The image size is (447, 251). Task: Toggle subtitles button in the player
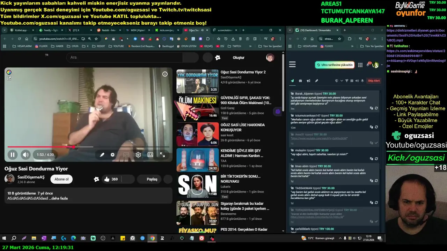pos(126,155)
